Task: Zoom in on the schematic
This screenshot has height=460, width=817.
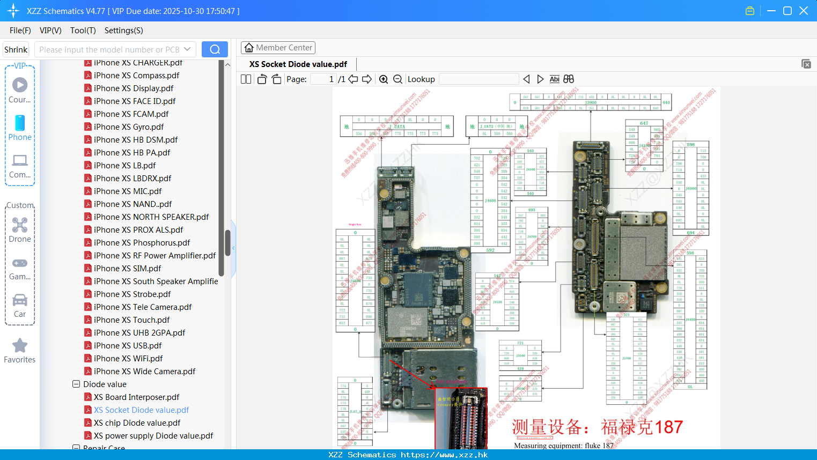Action: click(384, 79)
